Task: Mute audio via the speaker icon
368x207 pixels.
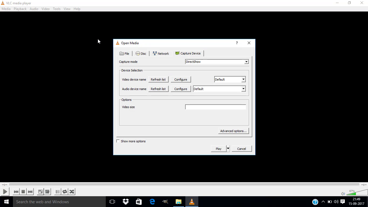Action: [343, 194]
